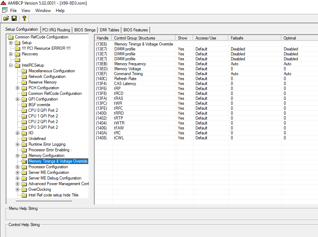
Task: Click the OverClocking folder icon
Action: tap(24, 189)
